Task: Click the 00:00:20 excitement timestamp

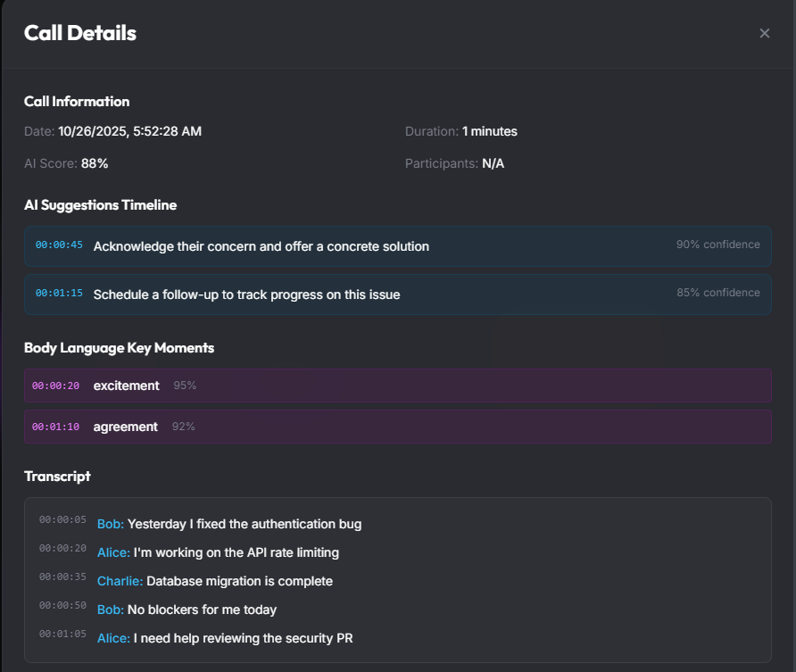Action: click(x=55, y=386)
